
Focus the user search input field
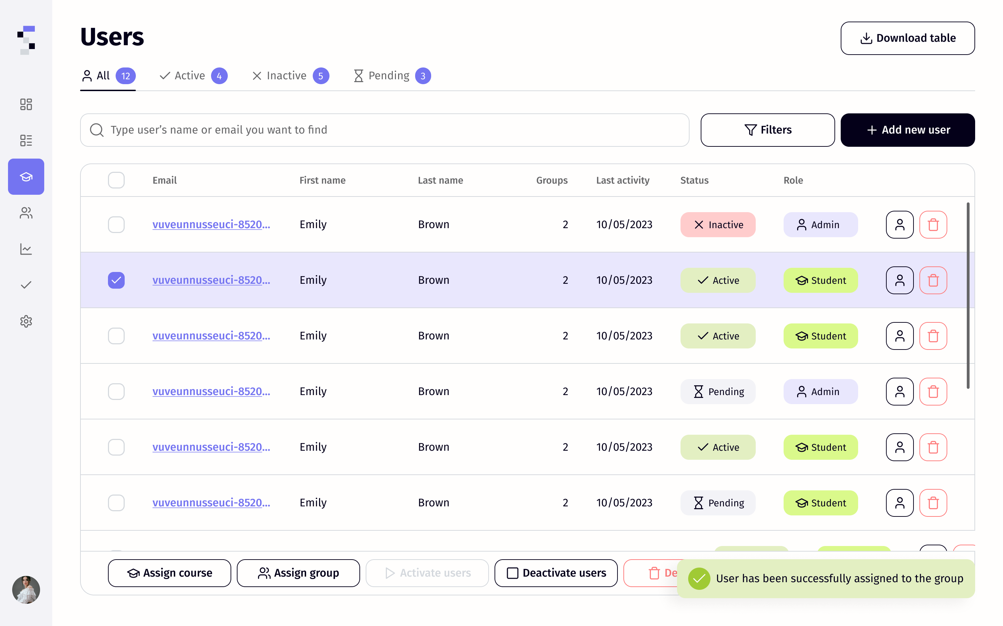click(x=384, y=130)
